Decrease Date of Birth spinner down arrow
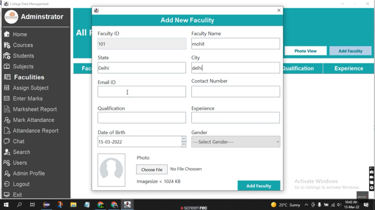375x210 pixels. click(184, 144)
